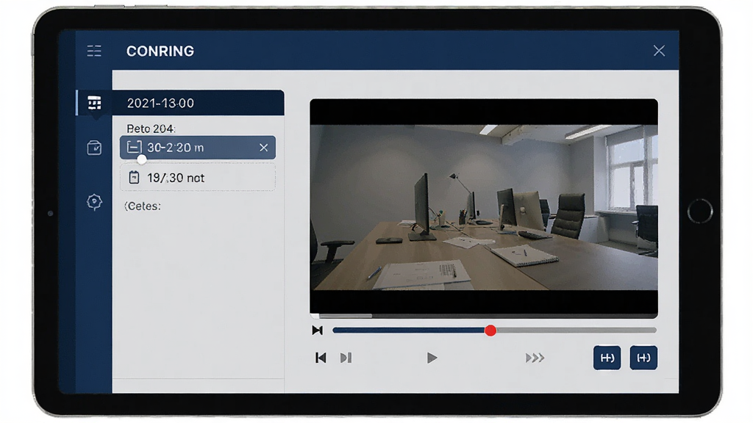Remove the 30-2:20 m entry
The image size is (753, 423).
(x=264, y=148)
